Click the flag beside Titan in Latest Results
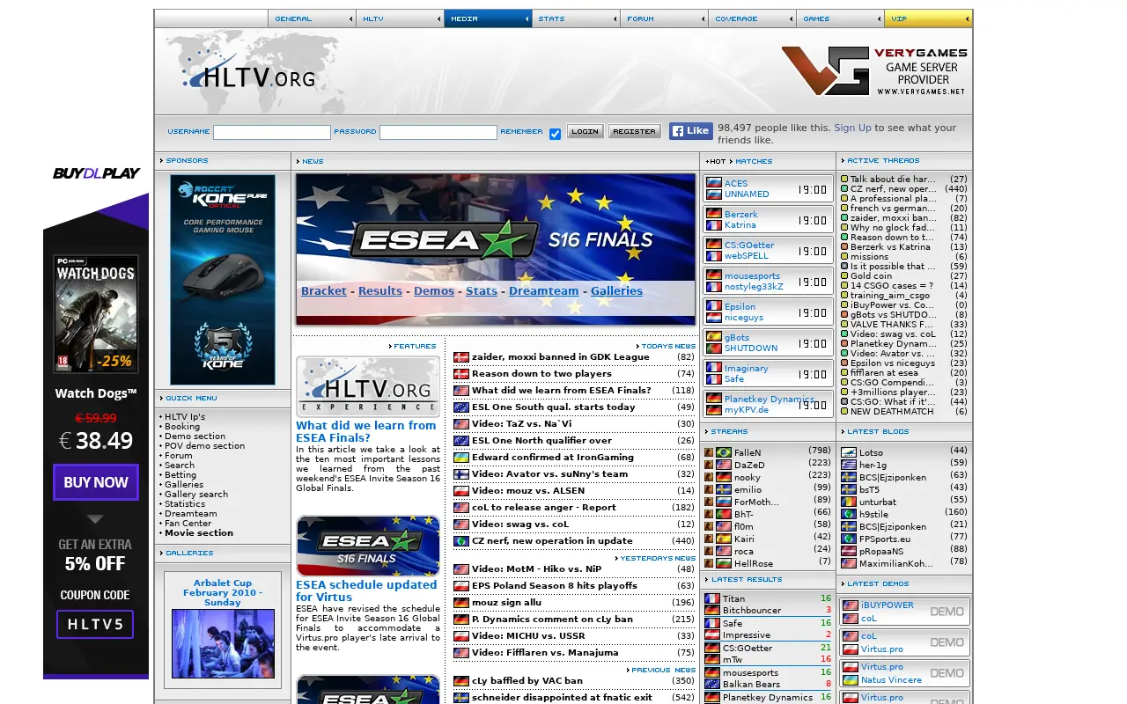Viewport: 1127px width, 704px height. click(x=712, y=598)
